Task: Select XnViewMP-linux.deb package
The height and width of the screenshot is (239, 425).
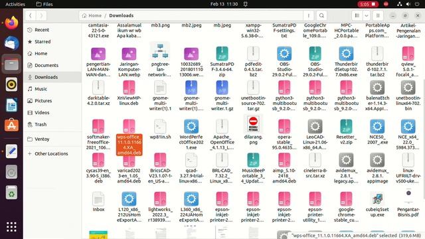Action: [129, 93]
